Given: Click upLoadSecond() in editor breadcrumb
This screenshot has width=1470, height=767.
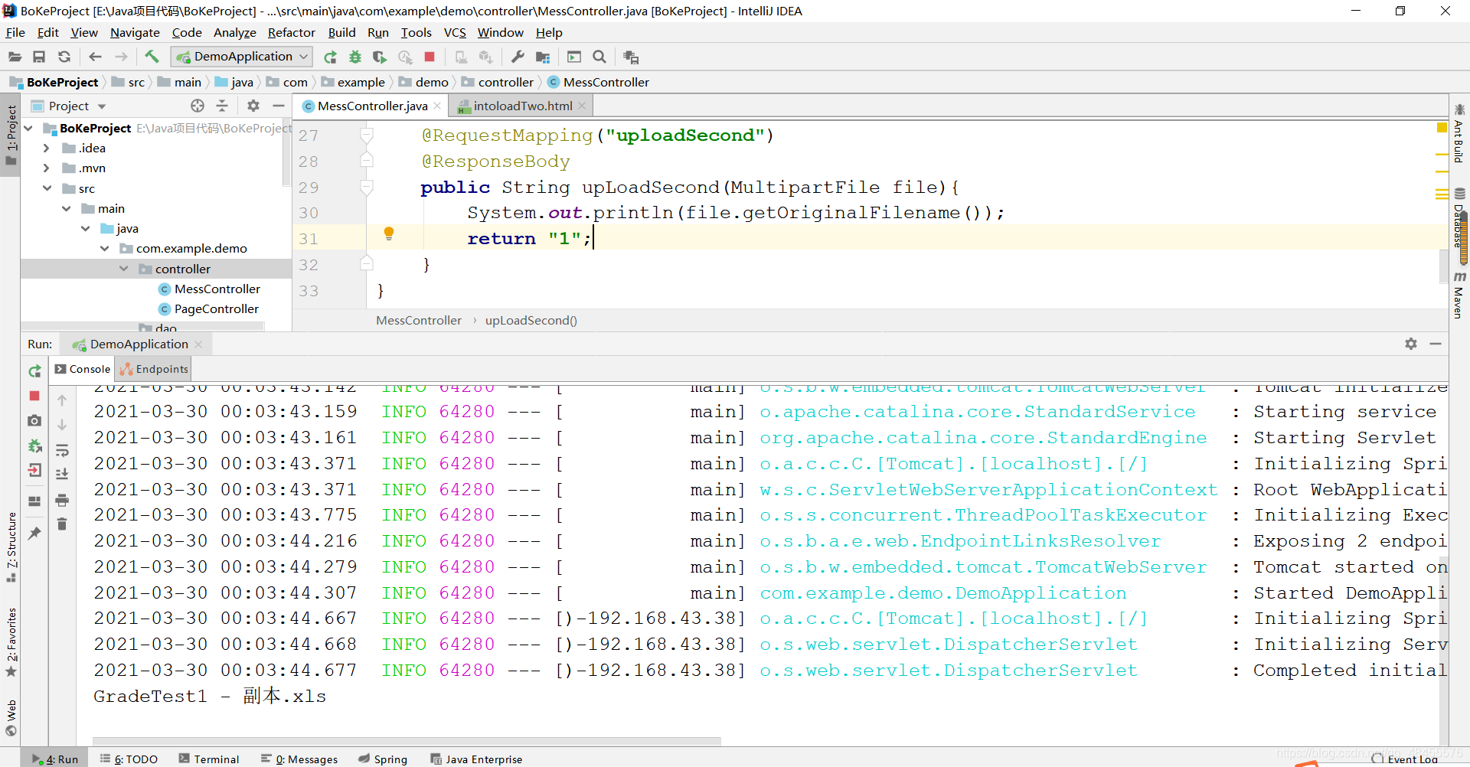Looking at the screenshot, I should (531, 320).
